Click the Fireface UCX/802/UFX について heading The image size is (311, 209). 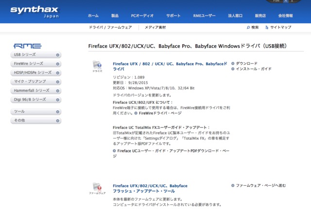(143, 102)
